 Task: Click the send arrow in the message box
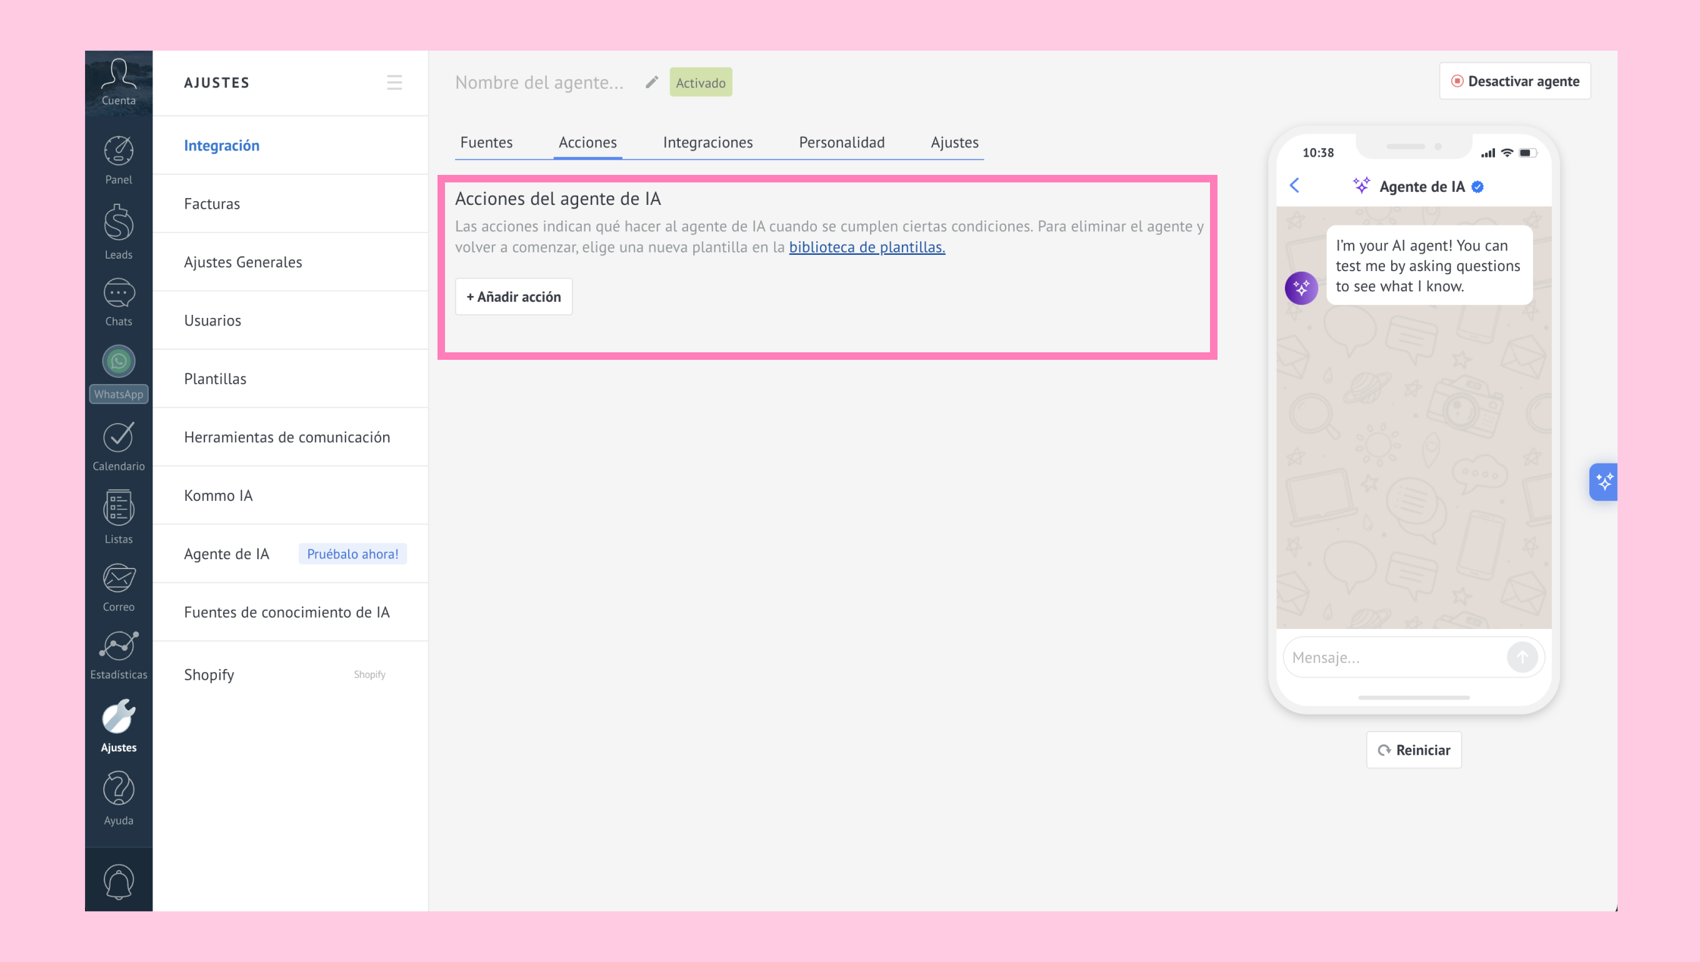coord(1522,657)
